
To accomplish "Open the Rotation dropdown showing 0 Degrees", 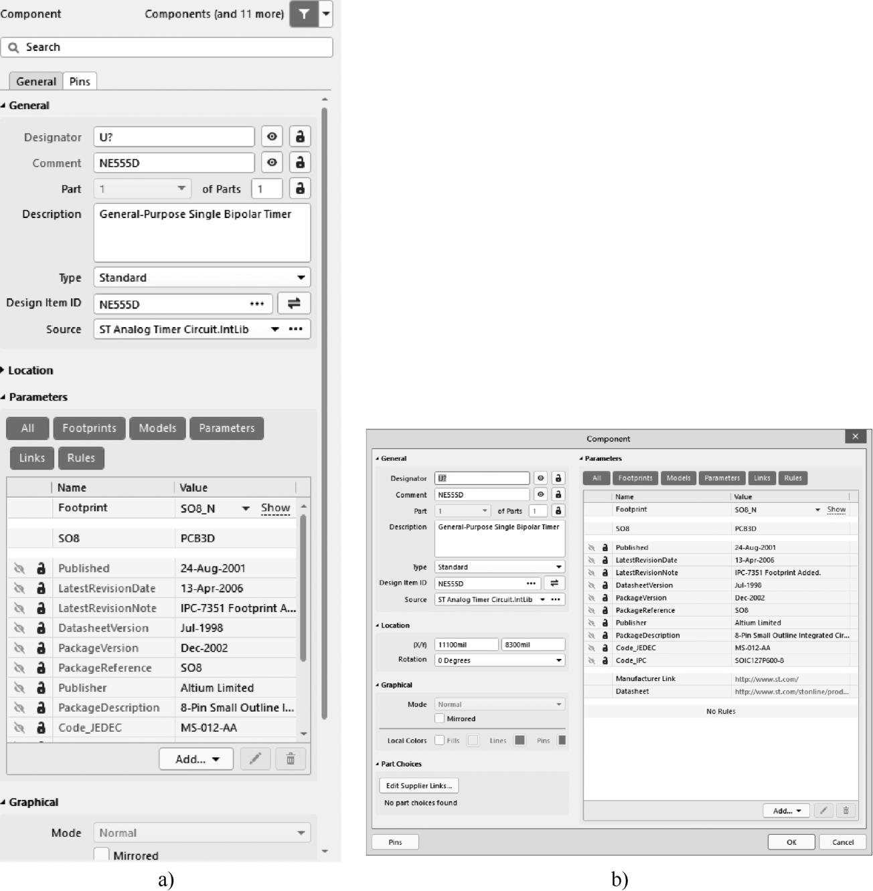I will [x=499, y=660].
